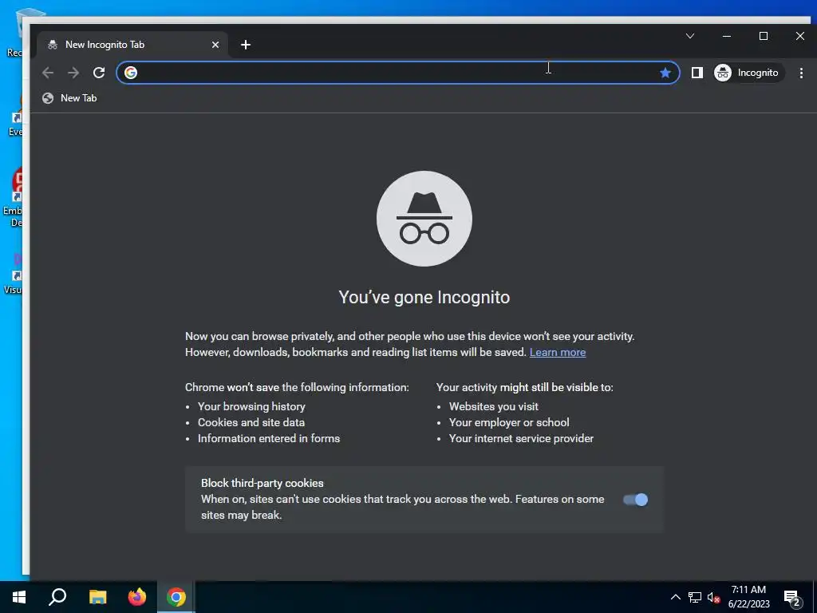817x613 pixels.
Task: Focus the address bar input
Action: [x=398, y=73]
